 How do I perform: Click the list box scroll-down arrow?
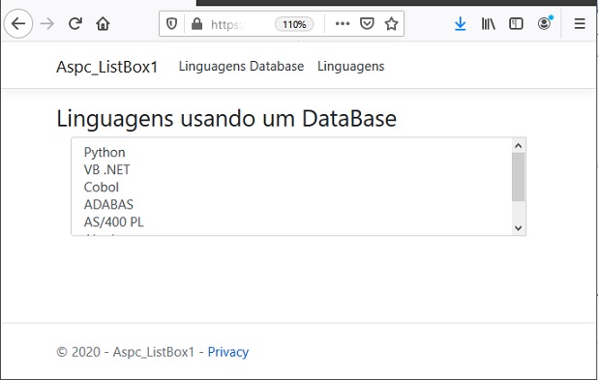[519, 228]
